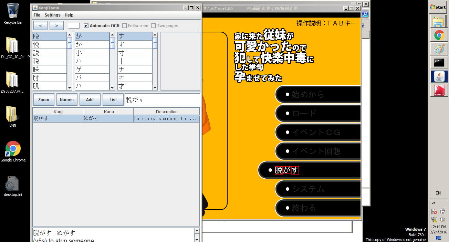Select candidate か in second character list
The height and width of the screenshot is (242, 449).
tap(92, 45)
